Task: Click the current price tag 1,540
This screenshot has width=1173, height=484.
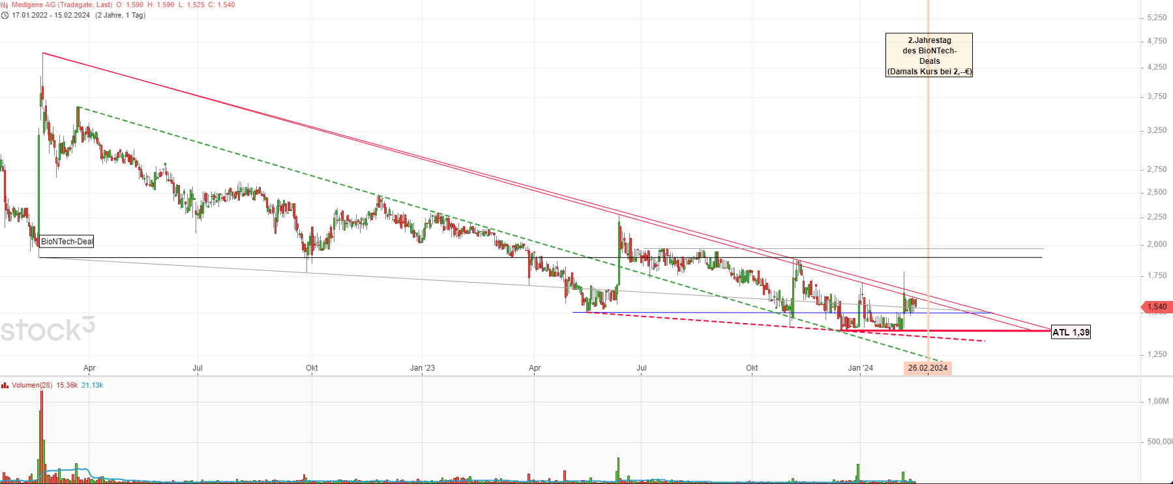Action: tap(1157, 307)
